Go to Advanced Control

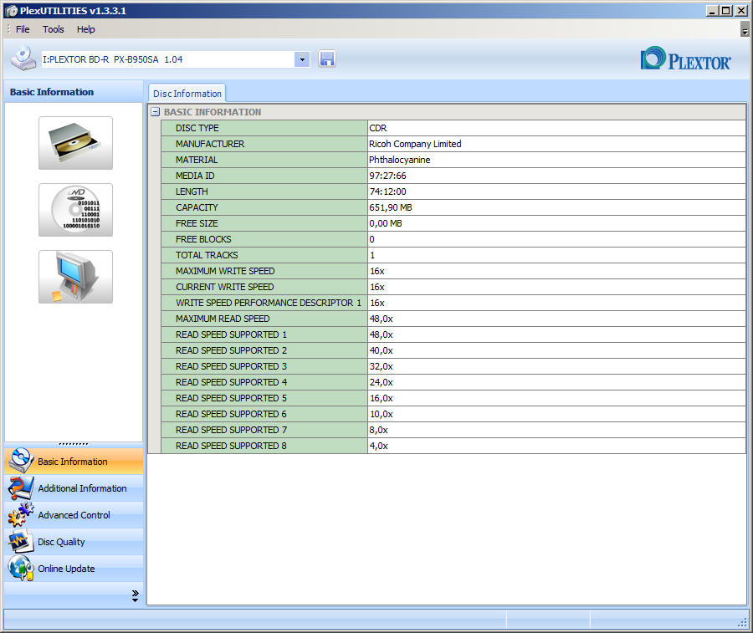click(x=74, y=515)
